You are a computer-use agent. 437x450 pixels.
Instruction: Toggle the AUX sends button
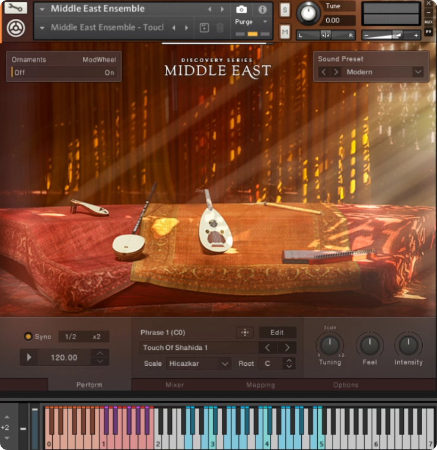(428, 22)
